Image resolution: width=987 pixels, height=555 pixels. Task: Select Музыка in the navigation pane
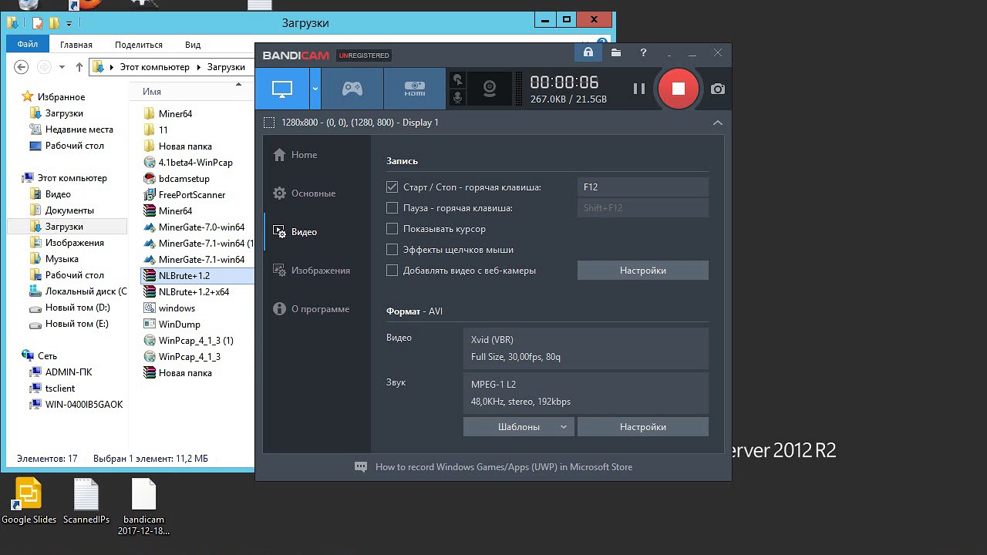coord(62,259)
